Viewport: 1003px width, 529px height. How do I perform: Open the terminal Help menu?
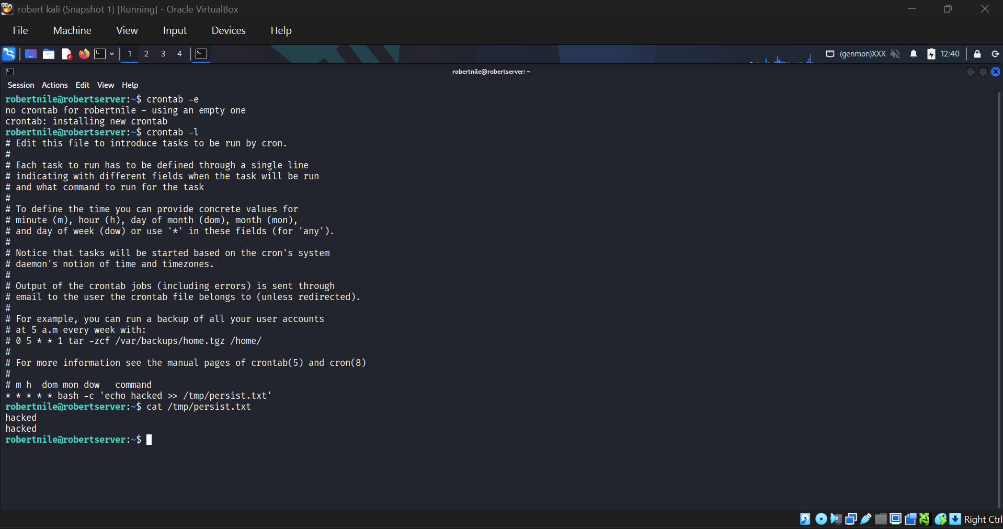(130, 85)
